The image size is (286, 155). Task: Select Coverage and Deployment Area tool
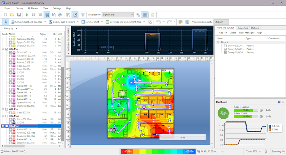(123, 22)
